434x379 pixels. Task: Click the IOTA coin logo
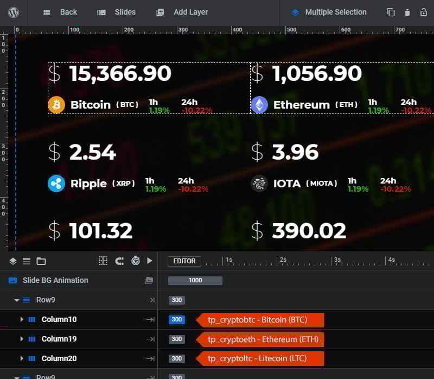259,184
